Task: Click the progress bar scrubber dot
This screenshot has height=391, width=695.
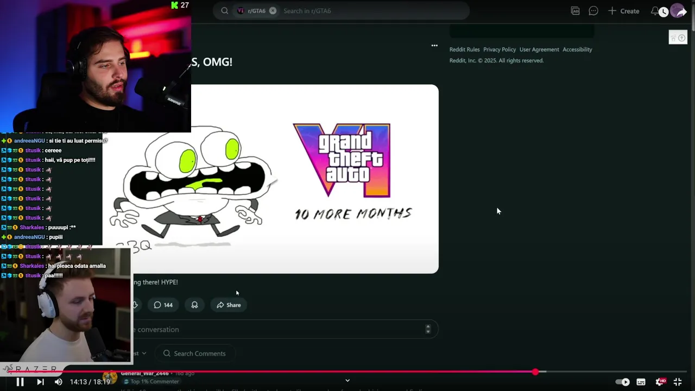Action: (535, 372)
